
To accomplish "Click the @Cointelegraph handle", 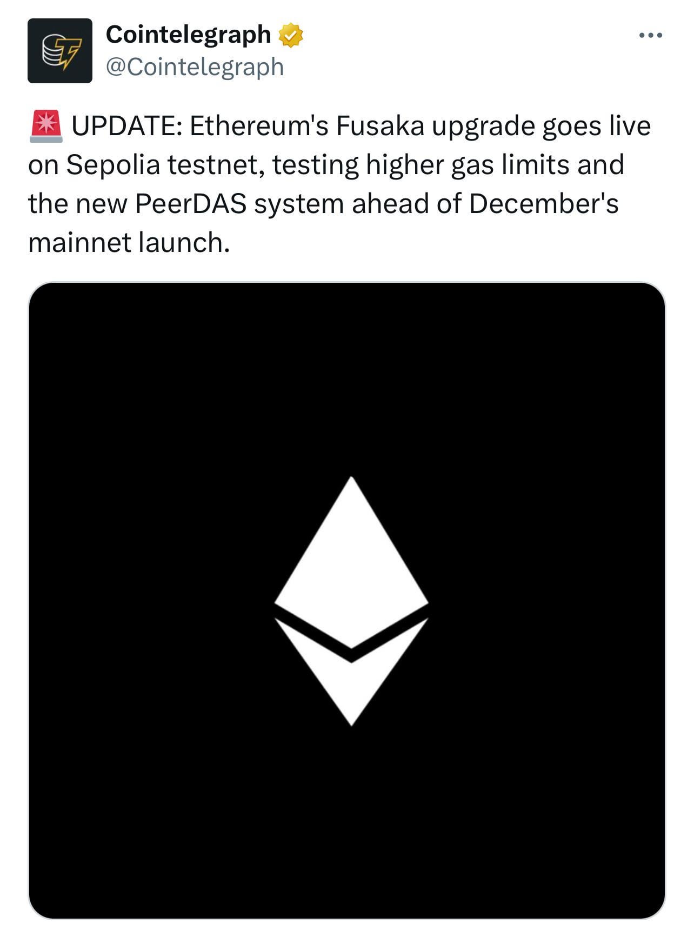I will [x=195, y=67].
